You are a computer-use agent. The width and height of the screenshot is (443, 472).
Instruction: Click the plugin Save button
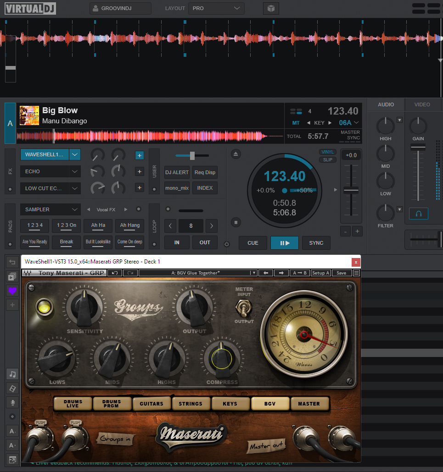coord(342,273)
